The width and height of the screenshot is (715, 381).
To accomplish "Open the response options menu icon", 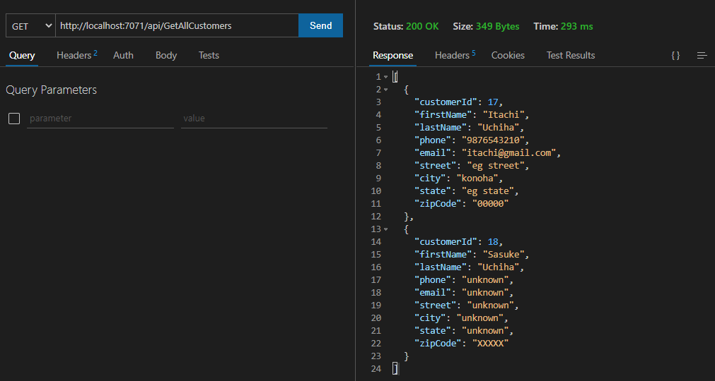I will point(702,55).
